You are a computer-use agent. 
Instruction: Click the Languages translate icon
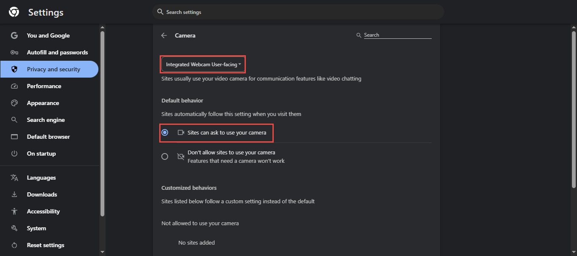(14, 178)
